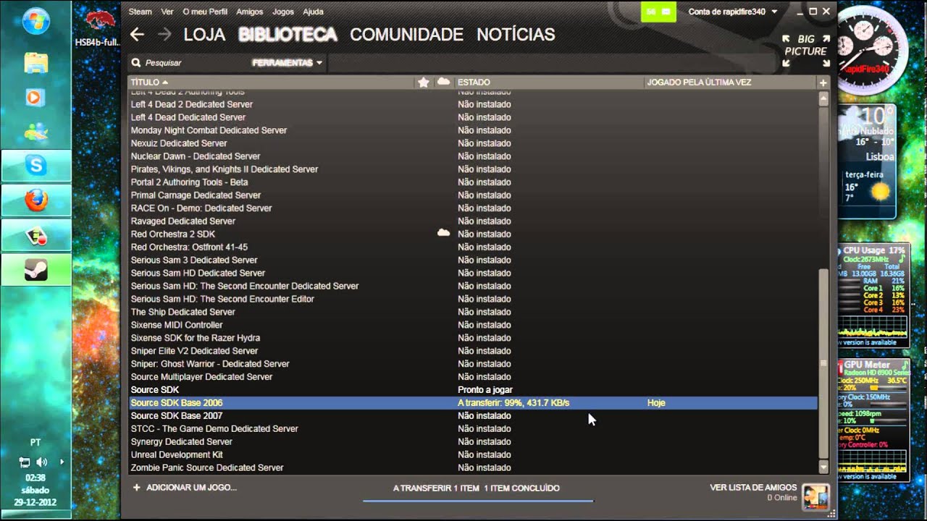The image size is (927, 521).
Task: Switch to Steam taskbar icon
Action: pos(35,270)
